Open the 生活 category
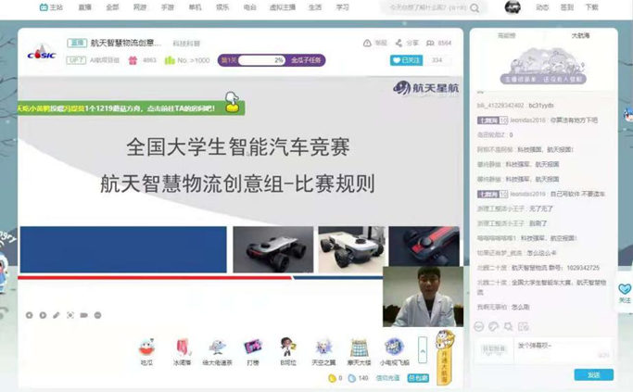The image size is (633, 392). [x=315, y=7]
